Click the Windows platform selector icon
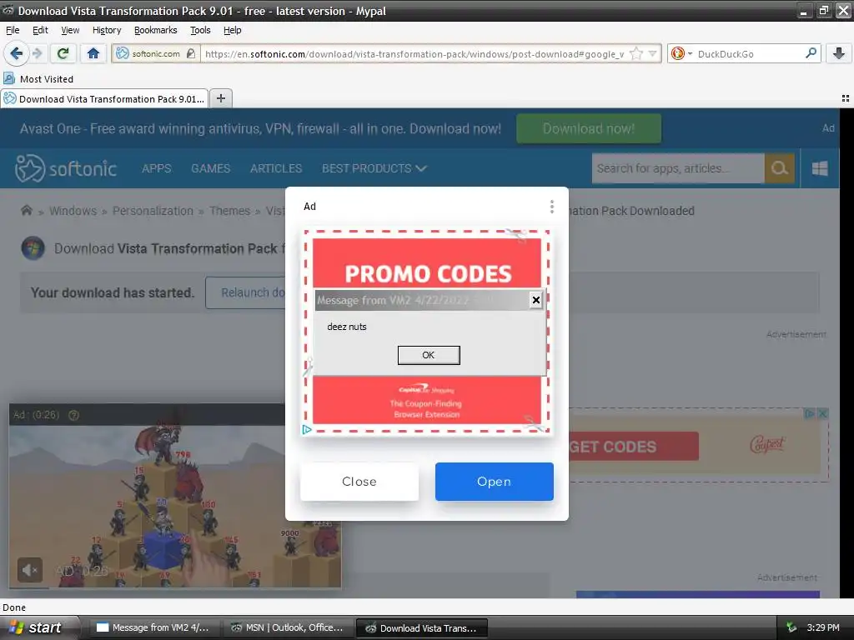This screenshot has width=854, height=640. tap(820, 168)
